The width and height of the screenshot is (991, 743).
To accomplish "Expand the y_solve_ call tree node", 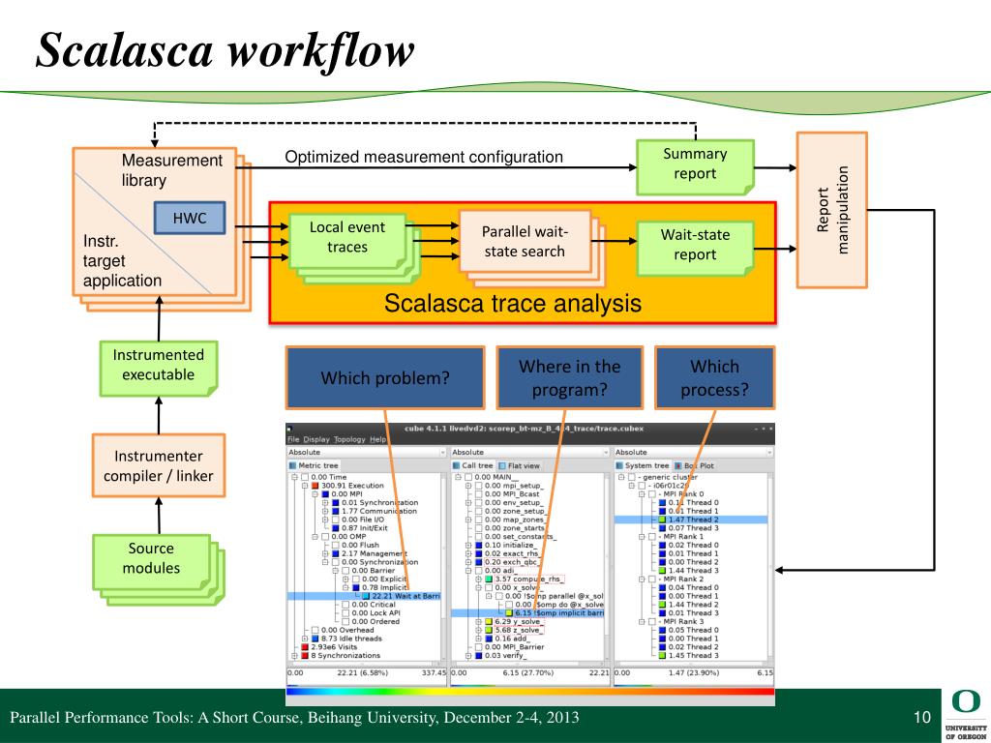I will pos(478,622).
